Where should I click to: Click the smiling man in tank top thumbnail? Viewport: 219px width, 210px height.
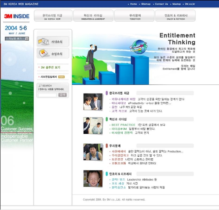coord(93,152)
